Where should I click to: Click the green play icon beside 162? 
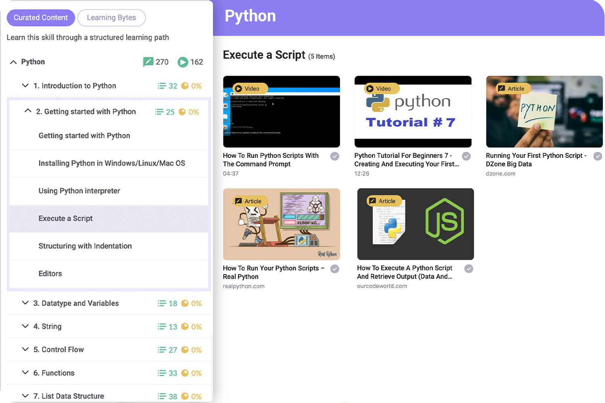pos(183,62)
